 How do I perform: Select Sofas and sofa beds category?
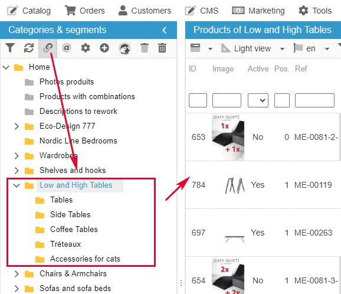pos(76,288)
